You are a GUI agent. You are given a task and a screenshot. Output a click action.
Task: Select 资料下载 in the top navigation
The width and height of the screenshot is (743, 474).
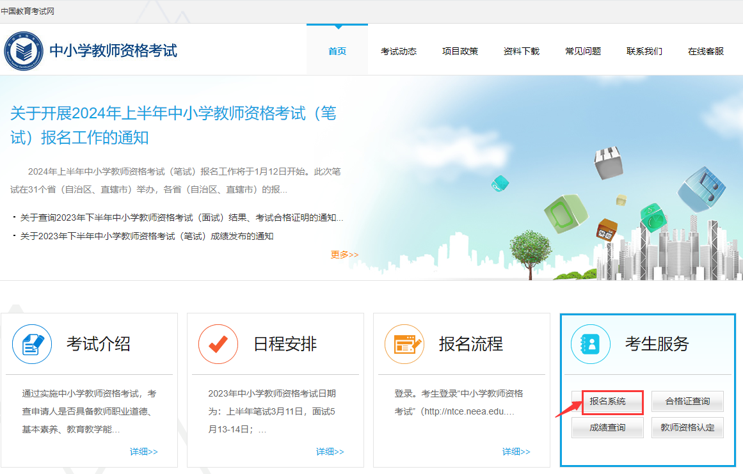522,51
